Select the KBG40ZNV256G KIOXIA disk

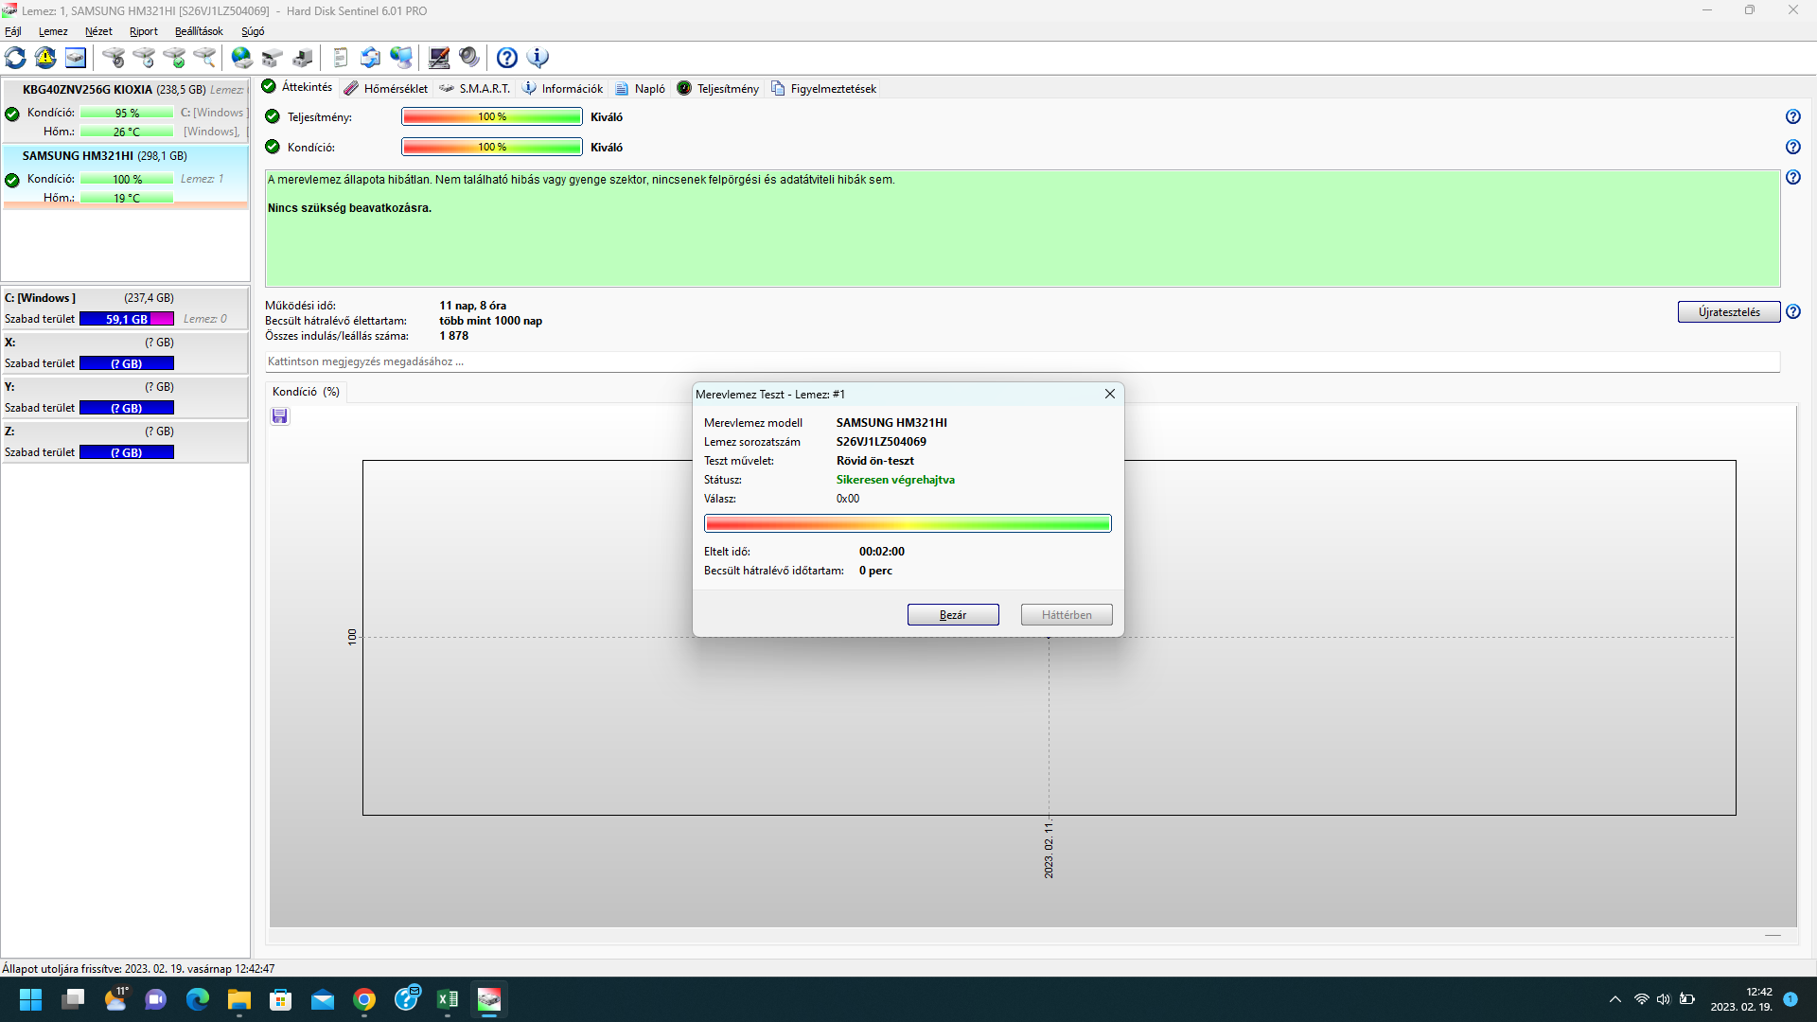click(x=87, y=90)
